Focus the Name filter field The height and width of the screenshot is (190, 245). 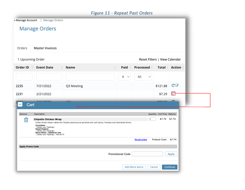click(90, 77)
